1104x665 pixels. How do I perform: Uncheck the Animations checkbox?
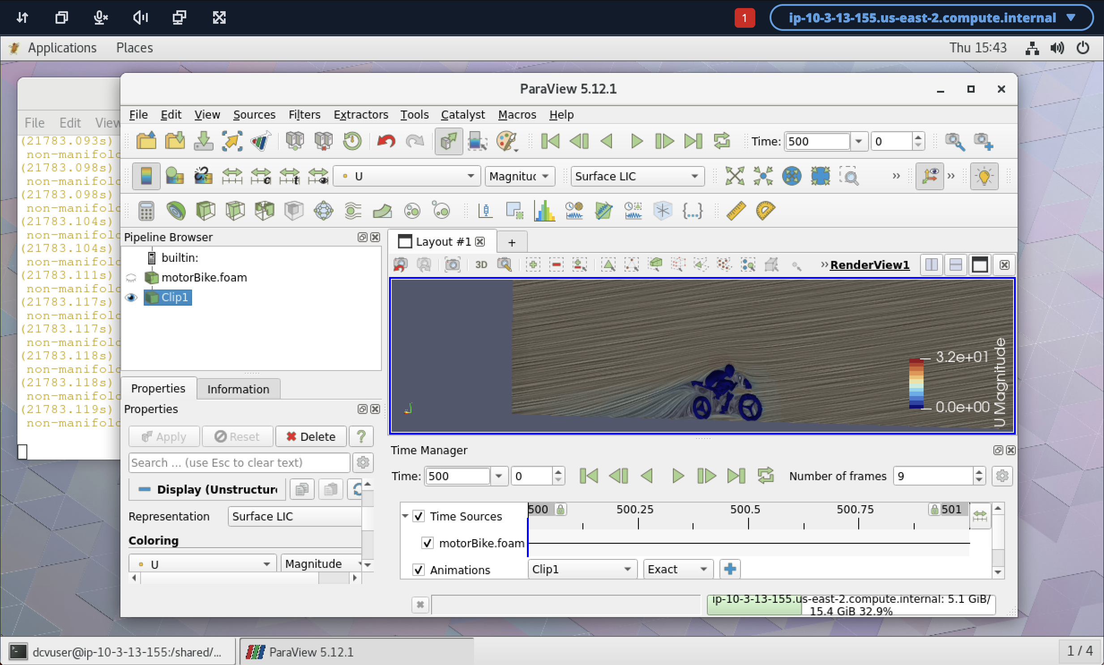419,570
